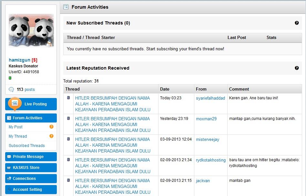
Task: Click the 'UserID: 4491058' text
Action: click(24, 72)
